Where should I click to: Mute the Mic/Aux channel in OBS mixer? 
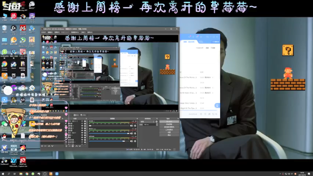pyautogui.click(x=132, y=133)
